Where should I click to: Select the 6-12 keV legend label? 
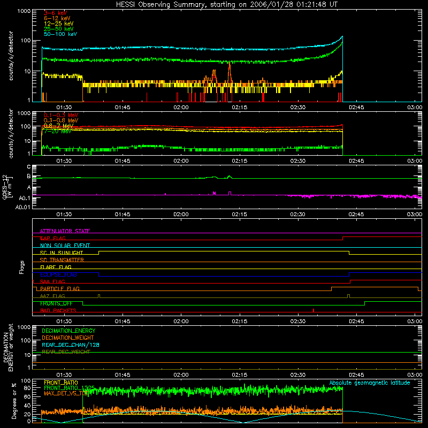pos(57,18)
